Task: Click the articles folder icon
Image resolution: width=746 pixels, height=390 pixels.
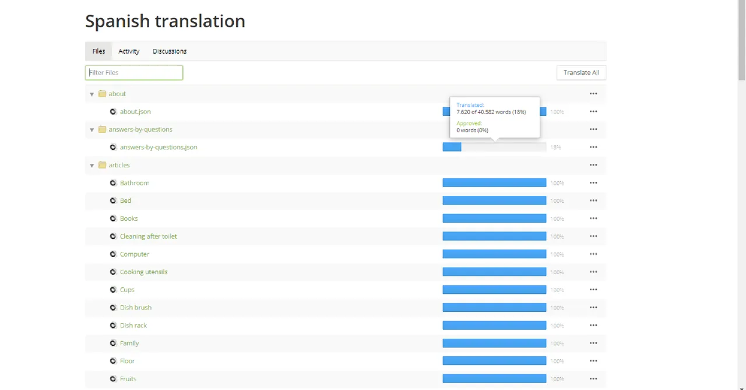Action: pos(102,165)
